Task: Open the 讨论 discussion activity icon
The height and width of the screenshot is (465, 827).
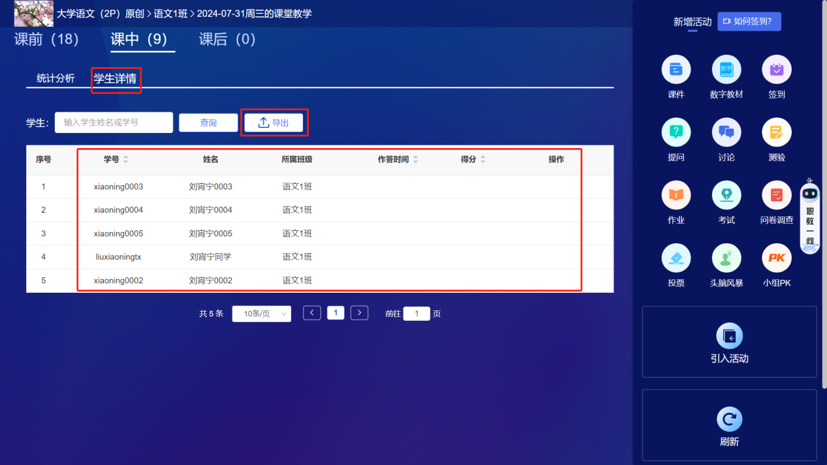Action: tap(726, 133)
